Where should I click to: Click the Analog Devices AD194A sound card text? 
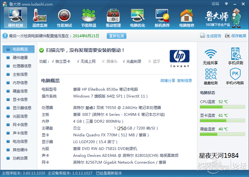126,156
